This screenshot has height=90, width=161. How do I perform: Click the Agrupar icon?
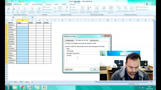click(119, 9)
